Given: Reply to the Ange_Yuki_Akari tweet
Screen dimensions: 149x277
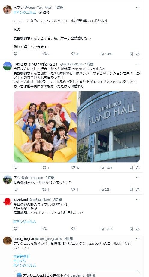Looking at the screenshot, I should click(16, 54).
